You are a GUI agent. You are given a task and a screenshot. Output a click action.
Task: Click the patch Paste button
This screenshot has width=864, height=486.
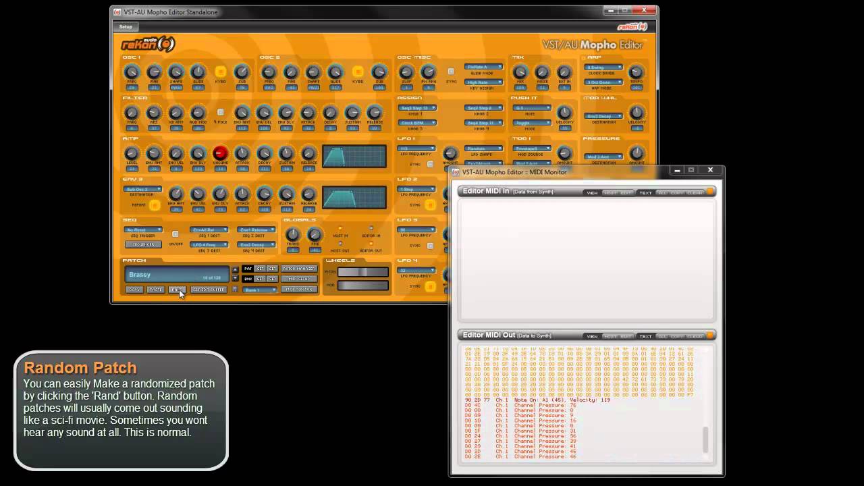click(155, 290)
